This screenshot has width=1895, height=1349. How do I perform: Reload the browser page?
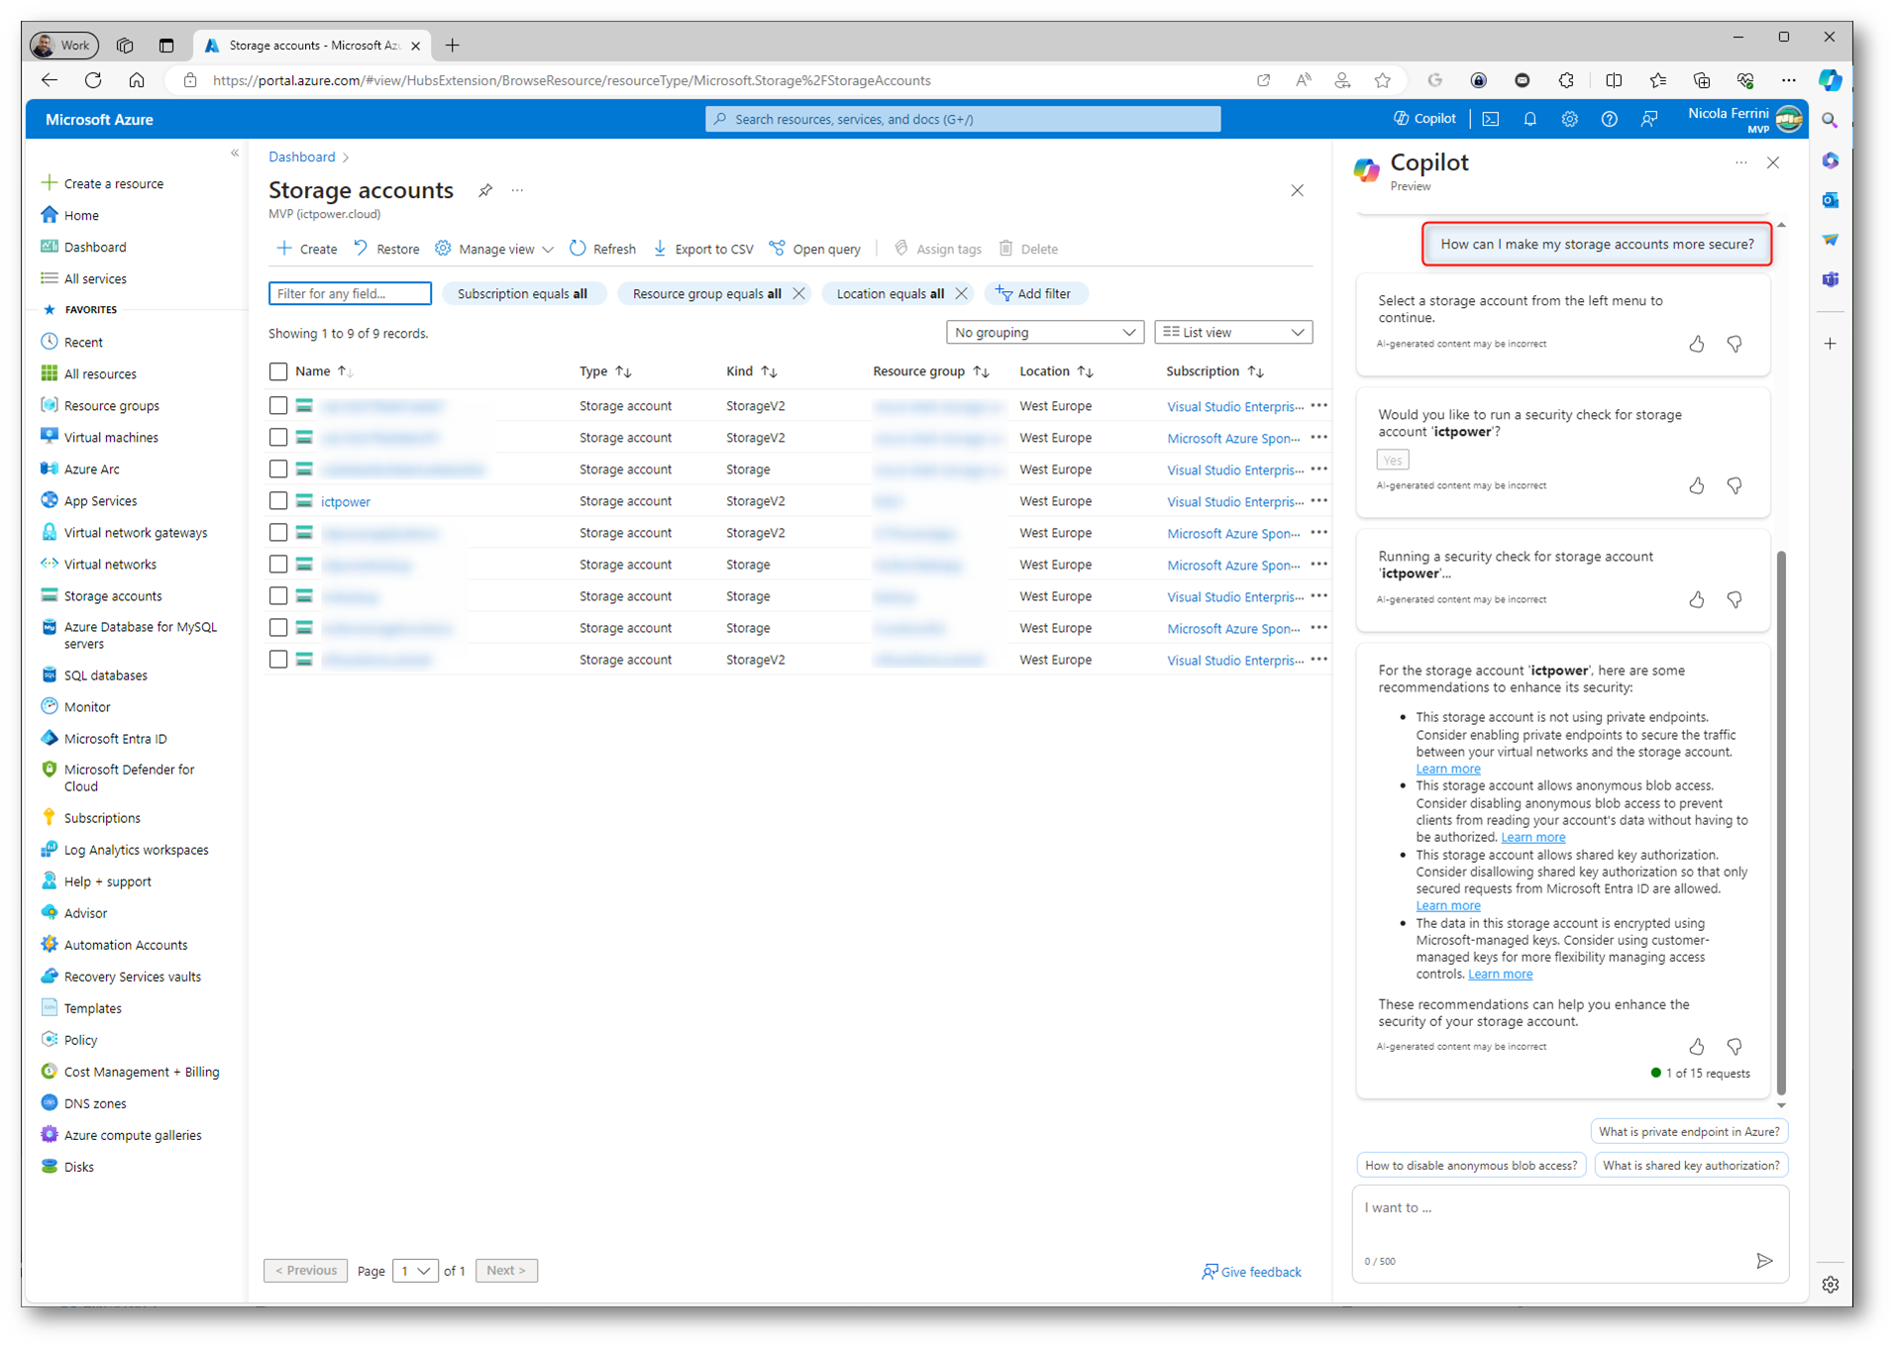[93, 80]
